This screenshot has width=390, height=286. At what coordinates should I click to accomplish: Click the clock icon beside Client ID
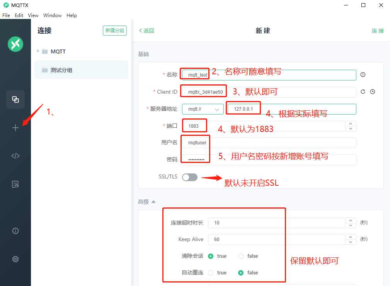click(372, 92)
